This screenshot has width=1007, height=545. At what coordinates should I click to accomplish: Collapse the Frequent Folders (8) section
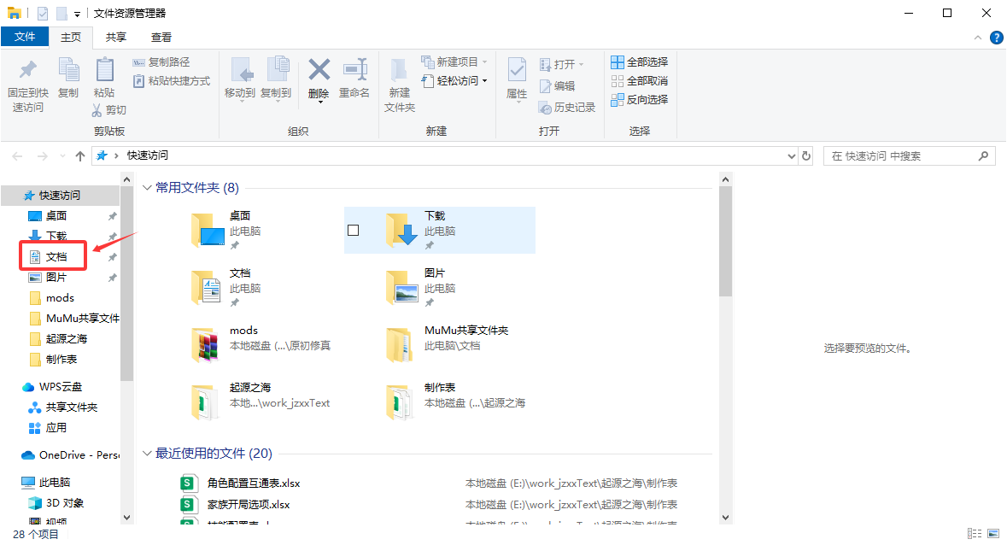(x=147, y=188)
